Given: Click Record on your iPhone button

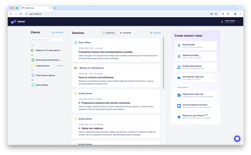Looking at the screenshot, I should point(195,117).
